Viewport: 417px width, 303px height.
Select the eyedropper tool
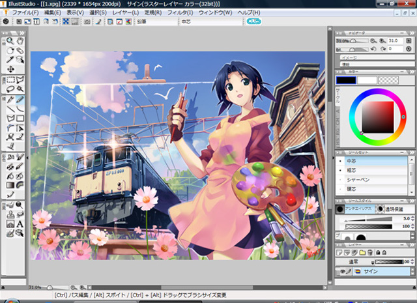click(x=10, y=59)
